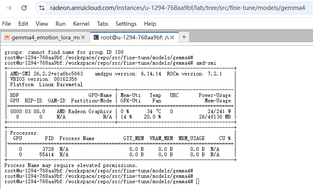
Task: Click 'Platform: Linux Baremetal' text
Action: [x=46, y=85]
